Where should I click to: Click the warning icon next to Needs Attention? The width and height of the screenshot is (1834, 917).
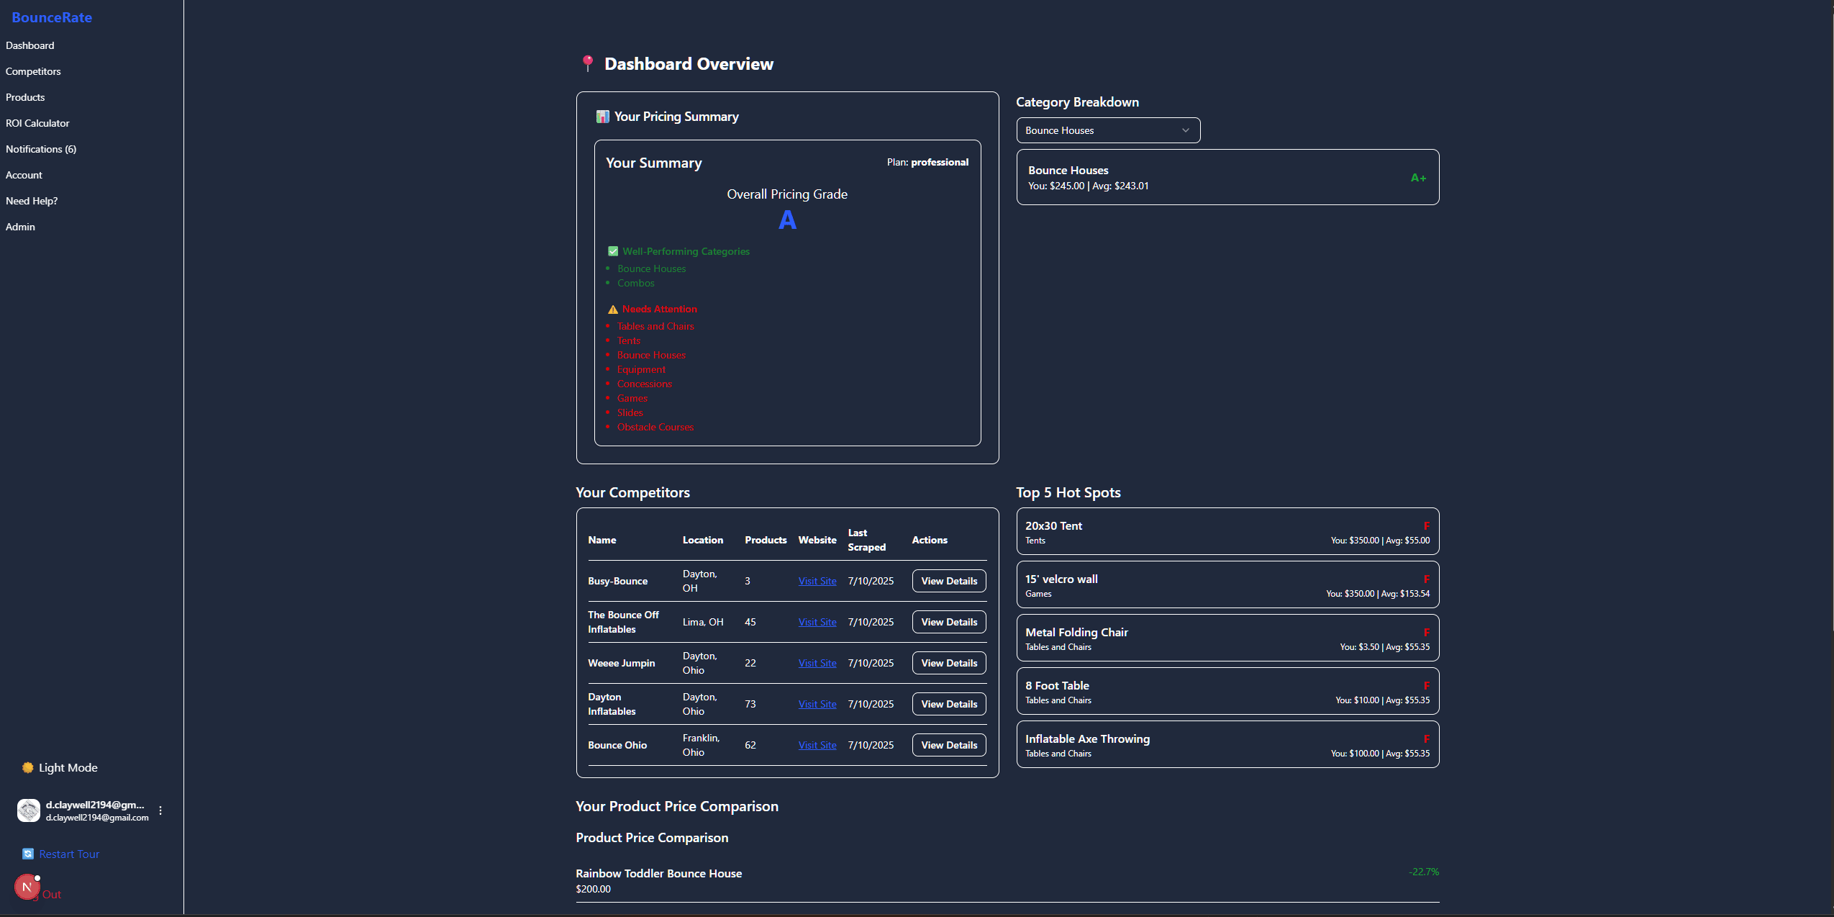[612, 309]
